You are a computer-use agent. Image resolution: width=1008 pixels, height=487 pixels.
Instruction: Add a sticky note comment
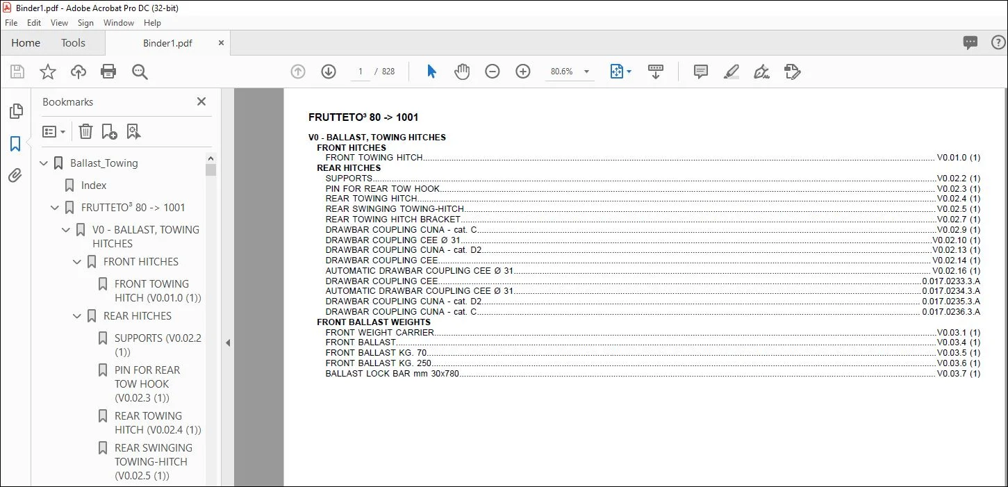701,72
